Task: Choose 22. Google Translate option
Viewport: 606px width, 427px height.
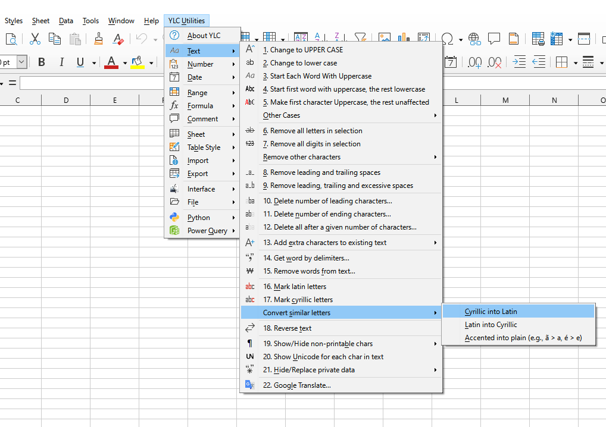Action: (296, 385)
